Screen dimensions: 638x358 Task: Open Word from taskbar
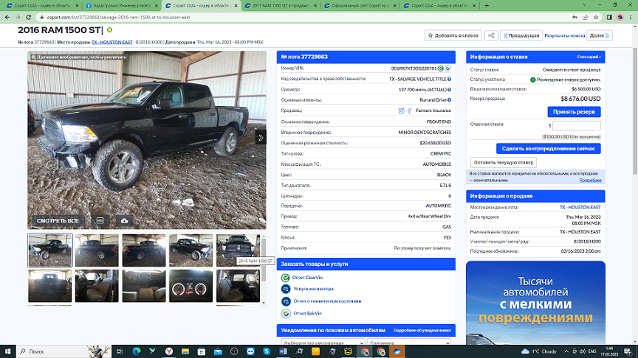point(283,351)
